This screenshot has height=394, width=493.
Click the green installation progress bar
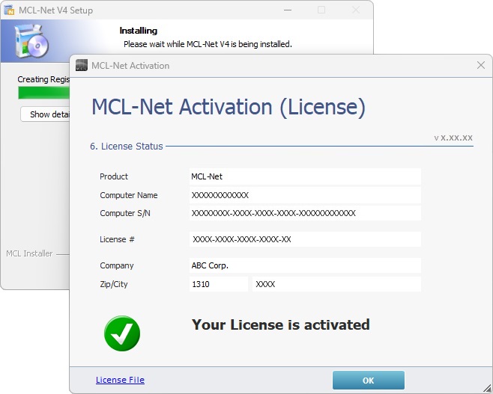[x=43, y=93]
